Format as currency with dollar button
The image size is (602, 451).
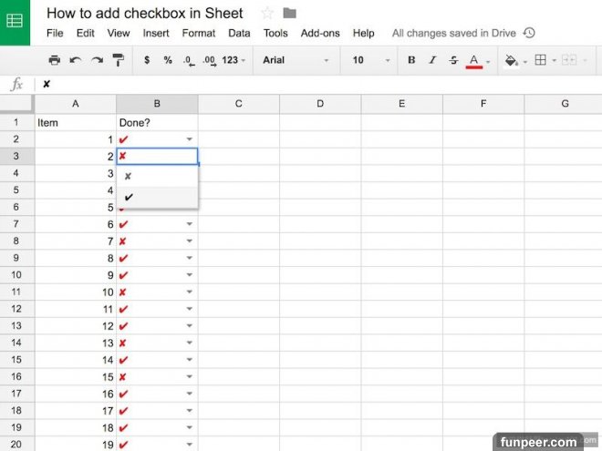147,60
